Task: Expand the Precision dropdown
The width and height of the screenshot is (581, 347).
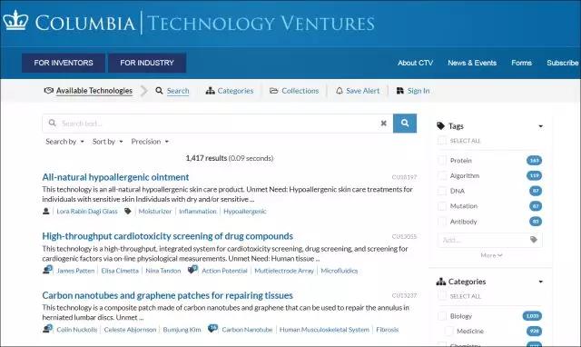Action: tap(150, 142)
